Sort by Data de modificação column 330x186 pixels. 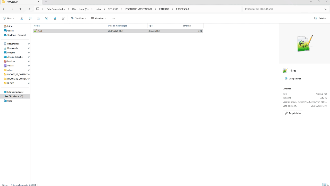coord(127,26)
